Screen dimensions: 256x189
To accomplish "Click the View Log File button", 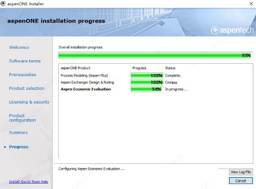I will point(241,172).
